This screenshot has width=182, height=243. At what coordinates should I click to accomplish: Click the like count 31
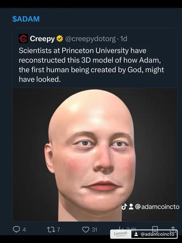coord(94,230)
